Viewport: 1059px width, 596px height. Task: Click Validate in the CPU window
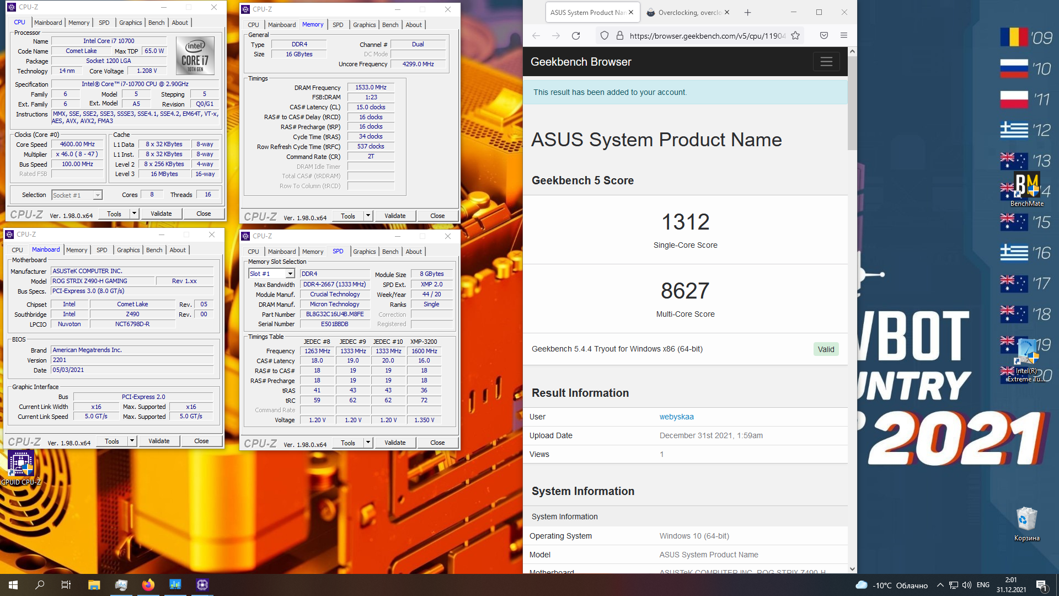[161, 214]
